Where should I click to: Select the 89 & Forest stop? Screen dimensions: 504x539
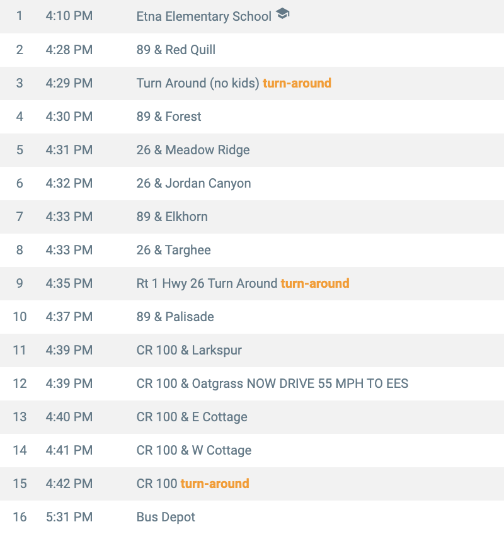[169, 116]
